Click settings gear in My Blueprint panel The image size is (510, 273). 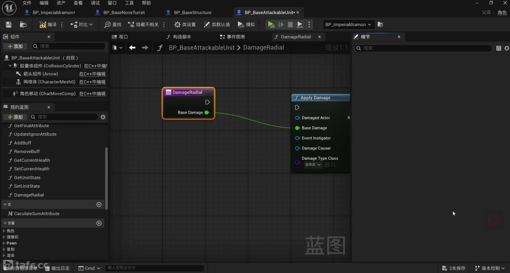click(x=103, y=117)
